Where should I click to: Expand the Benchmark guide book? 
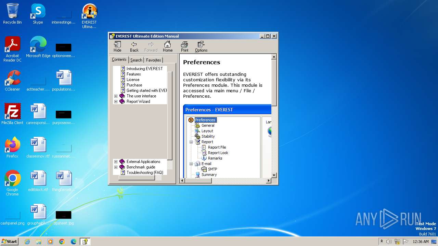coord(116,167)
